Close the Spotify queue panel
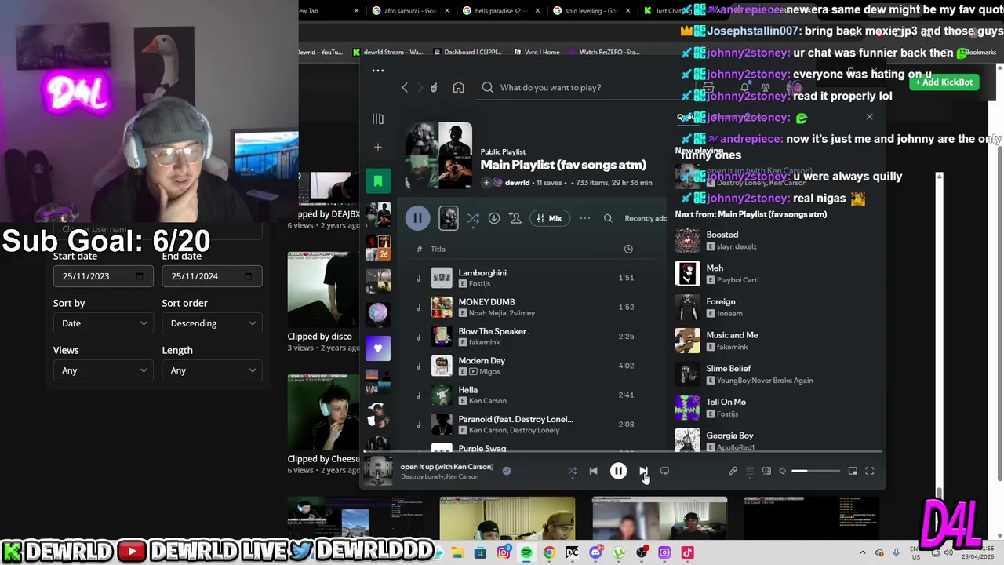This screenshot has width=1004, height=565. pyautogui.click(x=869, y=117)
